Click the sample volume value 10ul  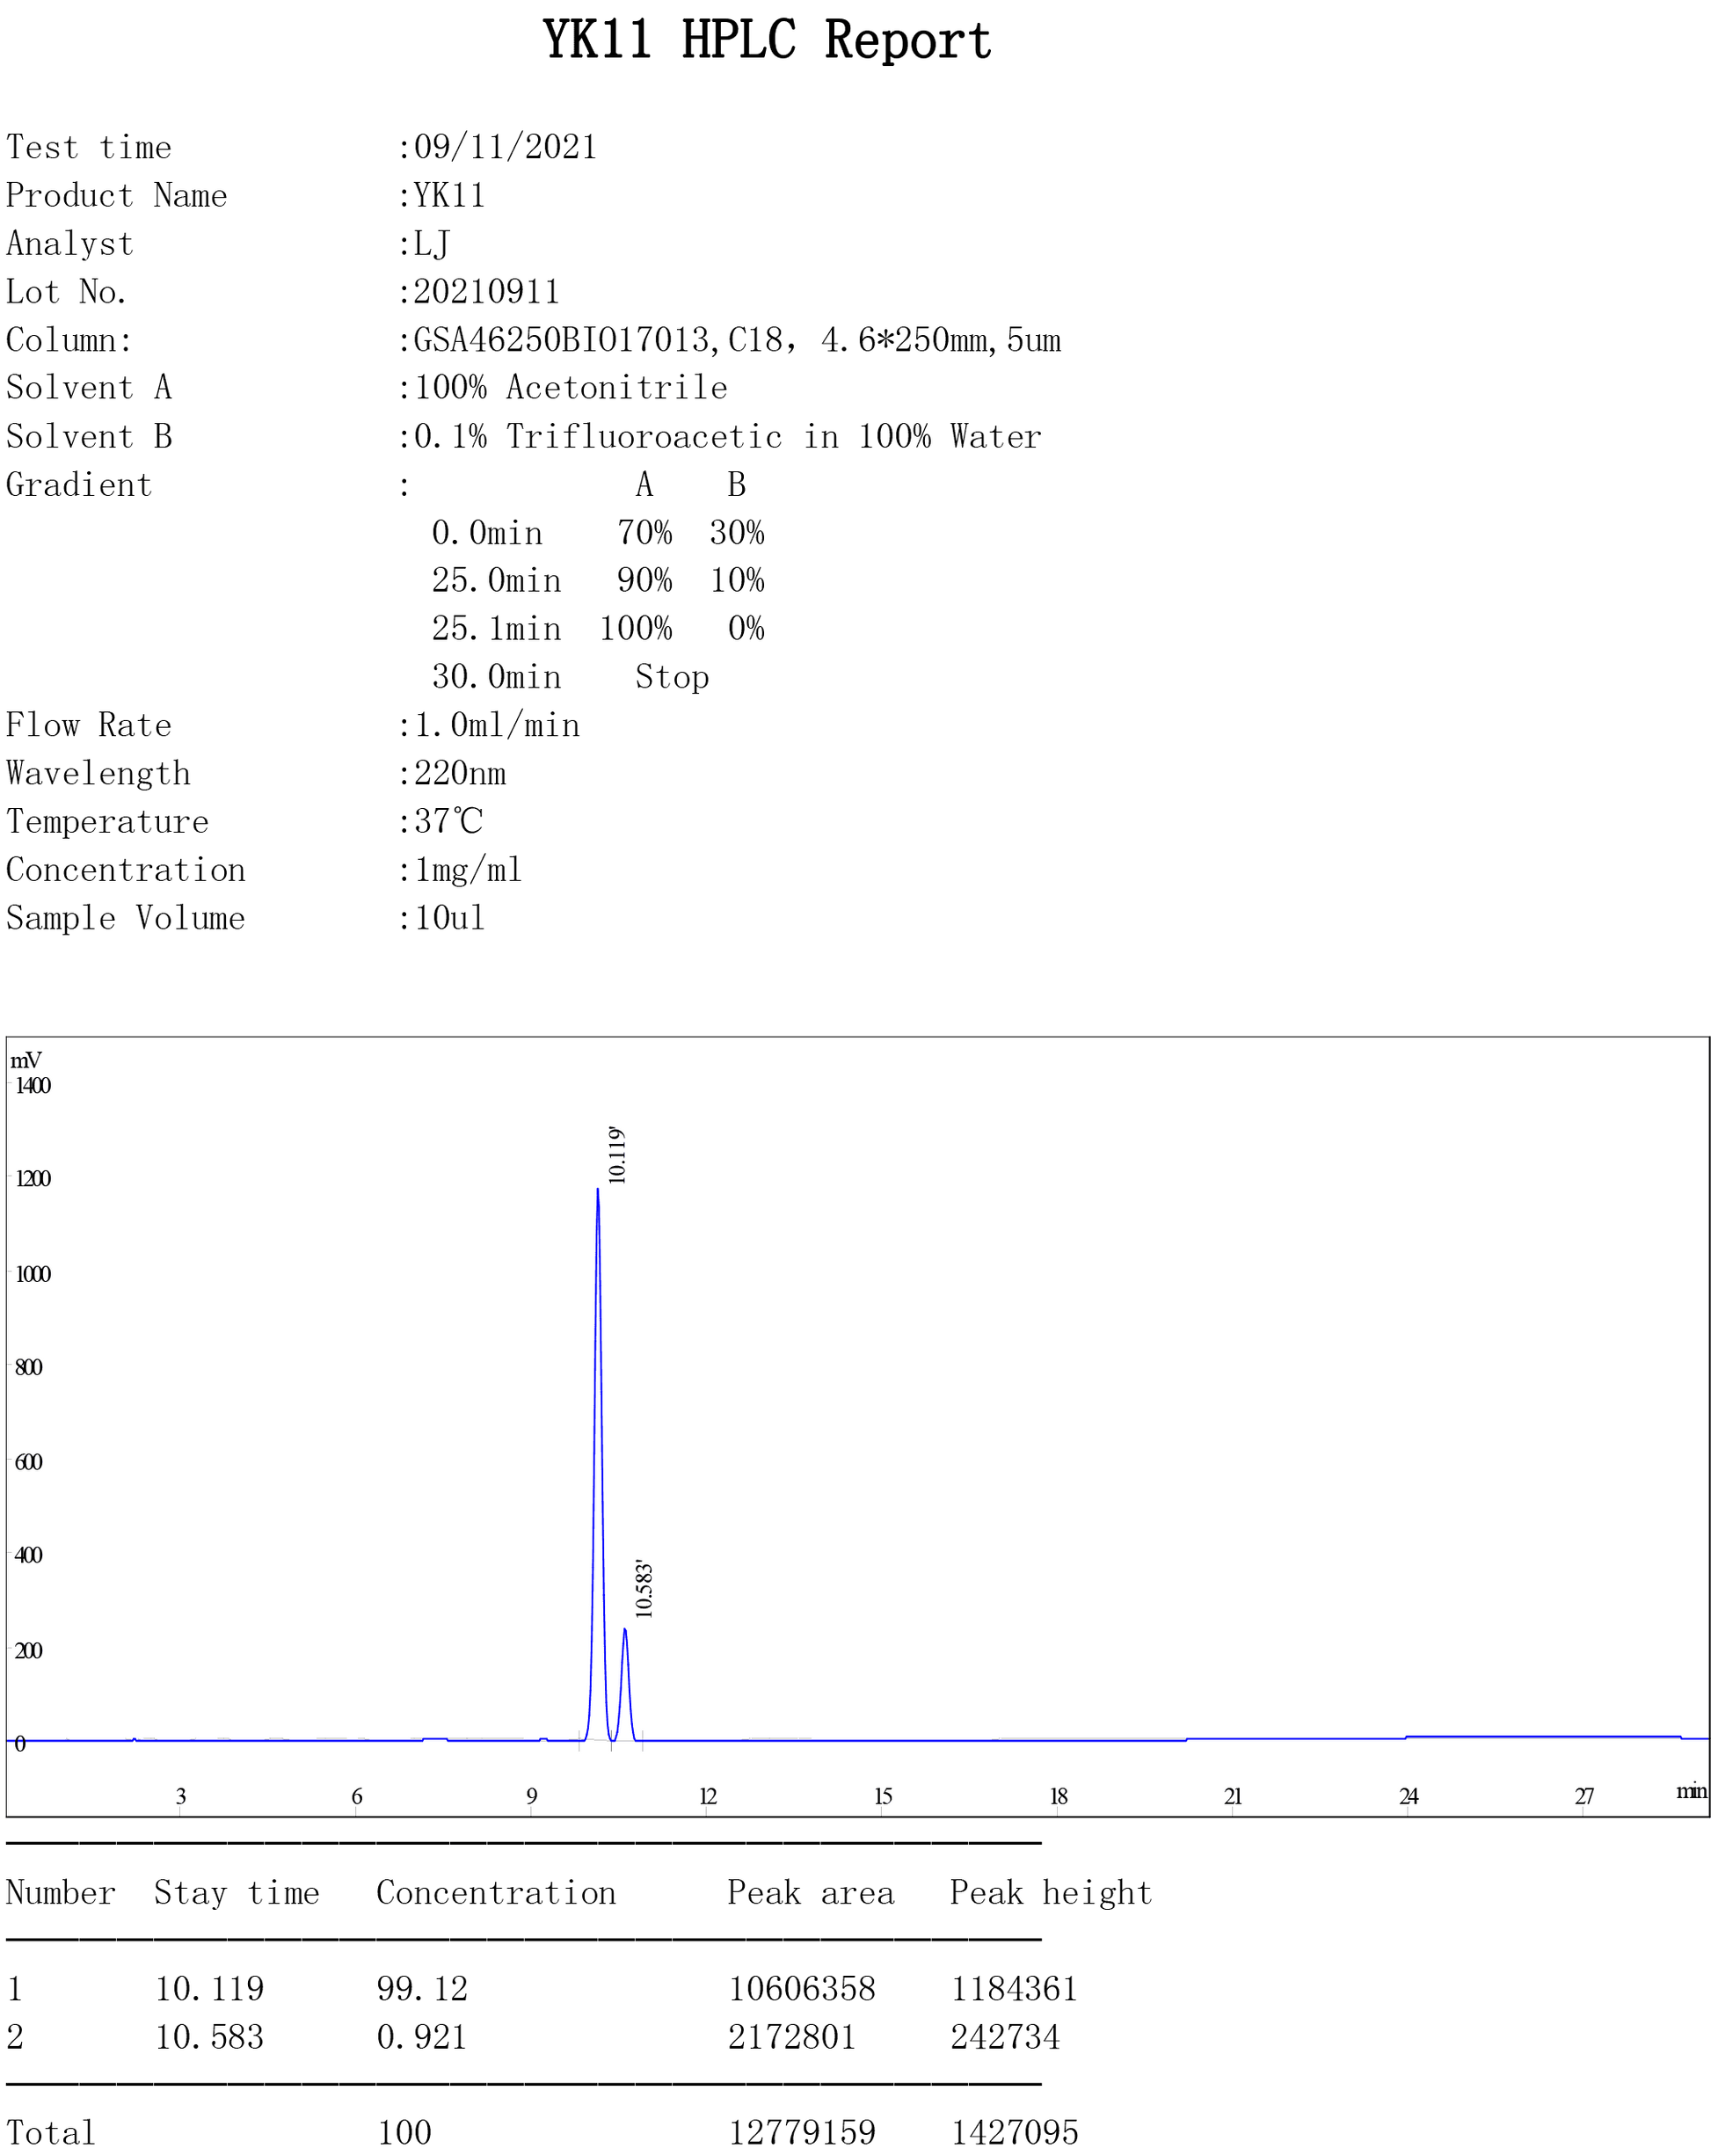coord(449,918)
